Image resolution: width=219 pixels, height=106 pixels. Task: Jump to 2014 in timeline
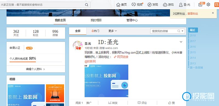pos(193,58)
